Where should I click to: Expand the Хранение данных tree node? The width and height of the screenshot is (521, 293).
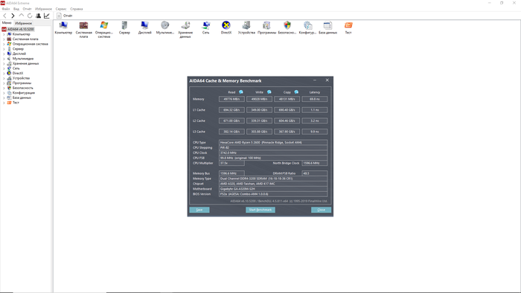(4, 63)
